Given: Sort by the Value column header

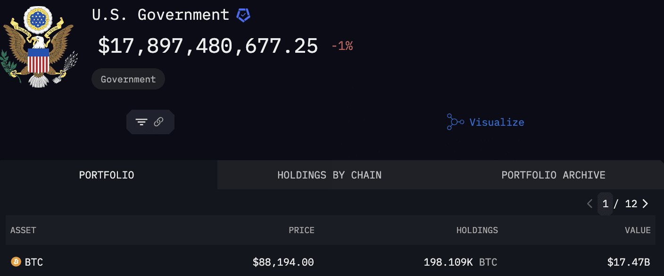Looking at the screenshot, I should [638, 230].
